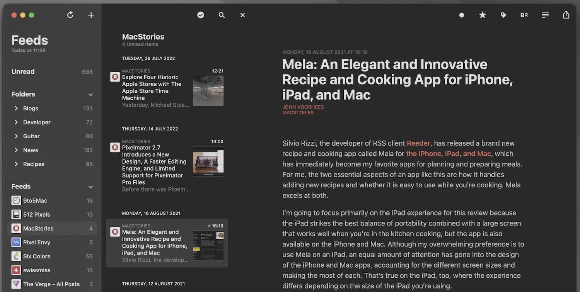Mark the article unread with the circle icon
The width and height of the screenshot is (580, 292).
click(x=461, y=15)
